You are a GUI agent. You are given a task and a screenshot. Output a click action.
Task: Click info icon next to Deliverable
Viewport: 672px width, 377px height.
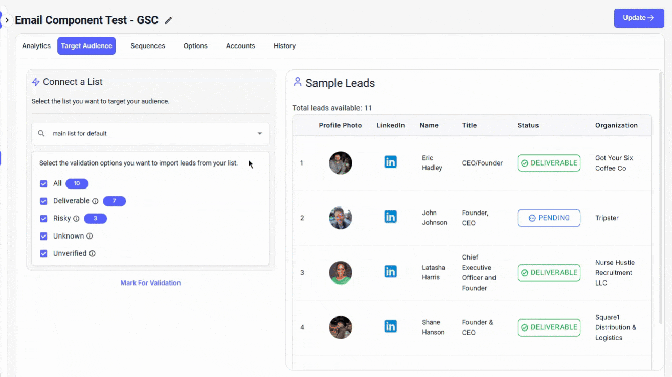coord(95,201)
